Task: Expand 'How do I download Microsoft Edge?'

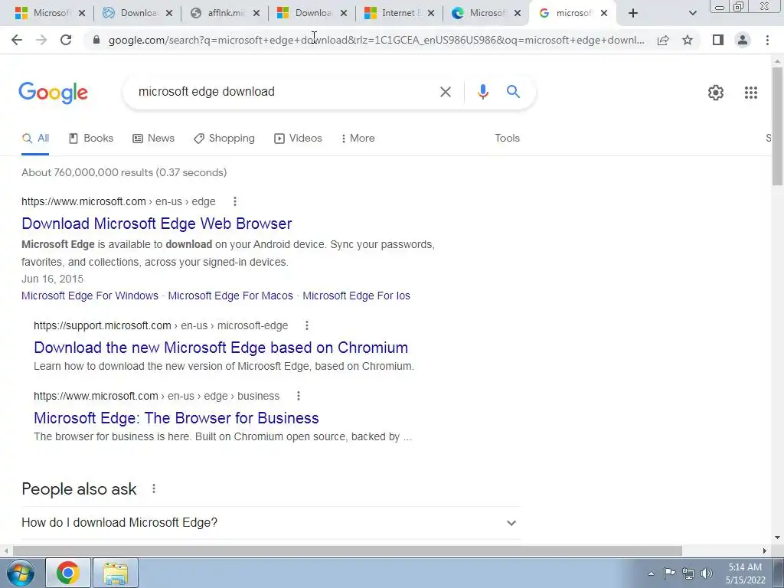Action: [270, 522]
